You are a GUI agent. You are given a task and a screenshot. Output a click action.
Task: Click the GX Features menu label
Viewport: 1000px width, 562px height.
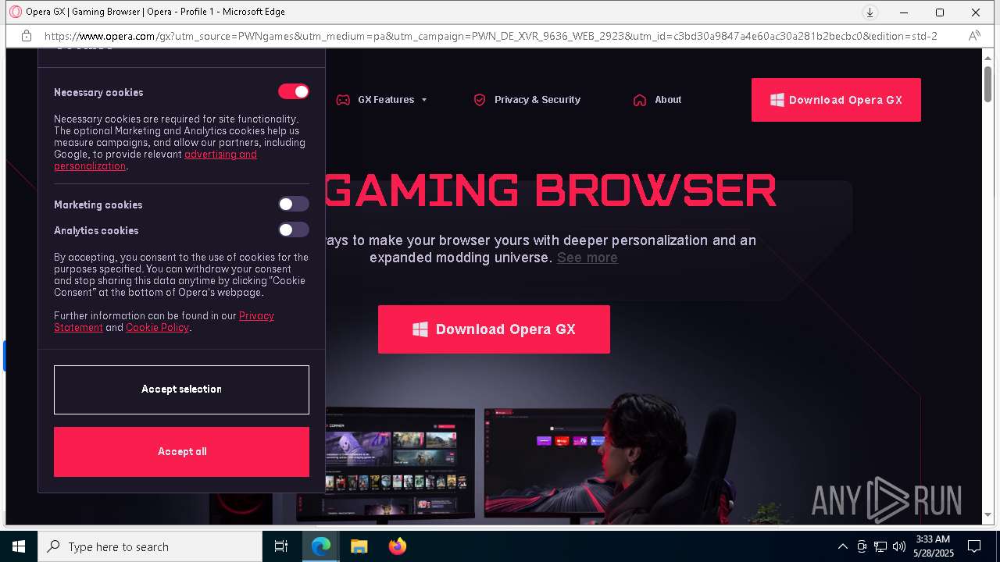pyautogui.click(x=386, y=100)
